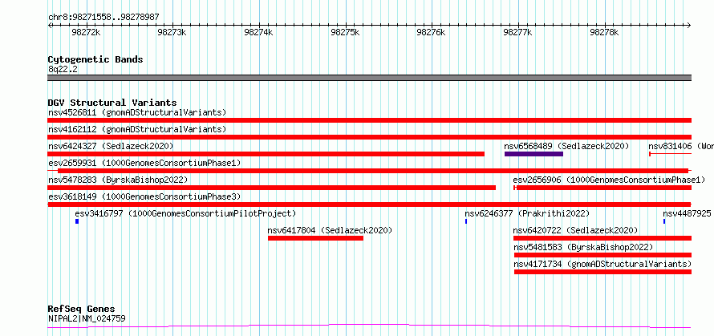Viewport: 714px width, 336px height.
Task: Click the 98275k ruler tick label
Action: coord(345,32)
